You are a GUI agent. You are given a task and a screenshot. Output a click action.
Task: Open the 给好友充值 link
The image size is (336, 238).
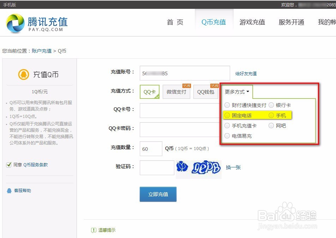click(x=246, y=73)
